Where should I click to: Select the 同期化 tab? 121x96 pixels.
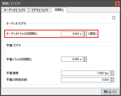tap(59, 10)
